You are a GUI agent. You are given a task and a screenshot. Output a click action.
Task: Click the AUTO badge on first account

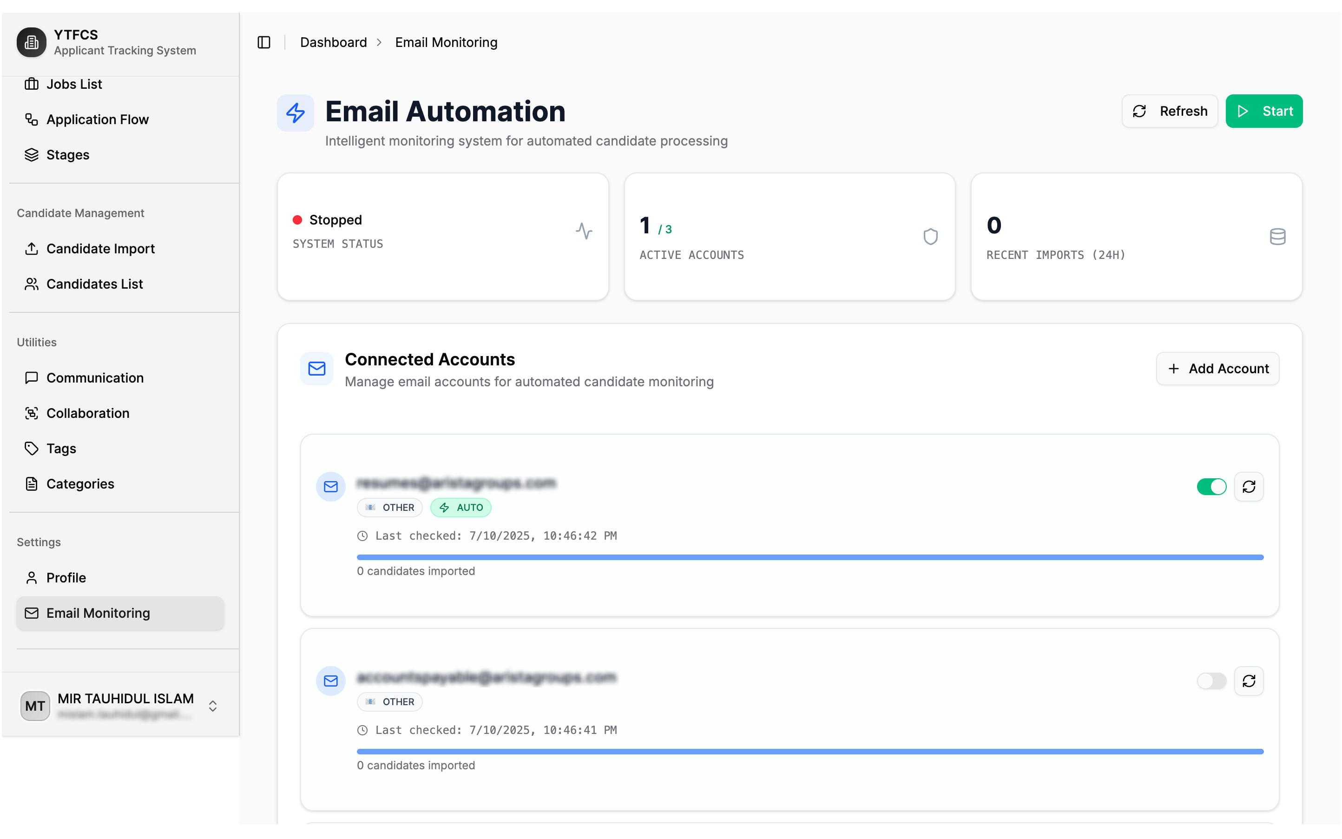[x=461, y=508]
